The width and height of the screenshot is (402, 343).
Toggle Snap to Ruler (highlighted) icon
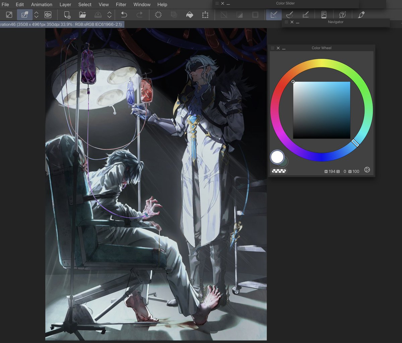(x=274, y=15)
